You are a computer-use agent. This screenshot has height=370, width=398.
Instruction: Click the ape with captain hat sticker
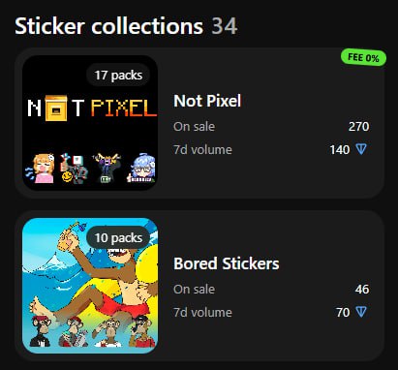141,331
